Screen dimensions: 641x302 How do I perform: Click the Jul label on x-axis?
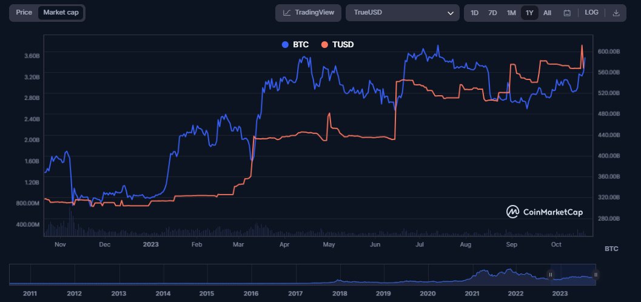(420, 245)
